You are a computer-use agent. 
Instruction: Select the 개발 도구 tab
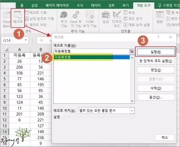(x=144, y=5)
